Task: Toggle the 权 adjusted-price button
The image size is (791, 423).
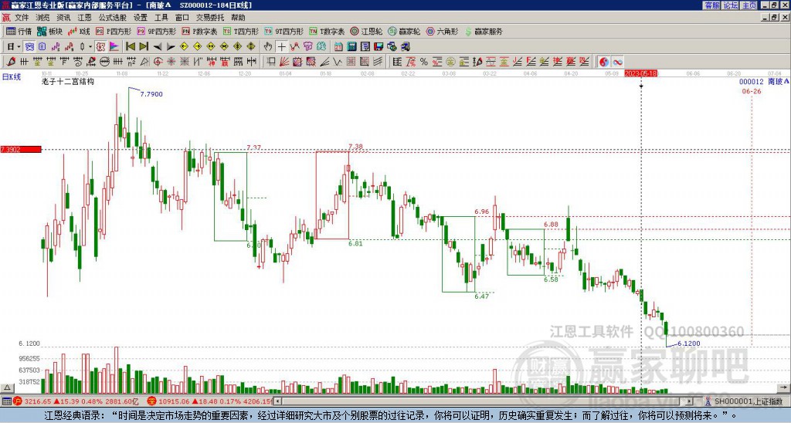Action: 100,46
